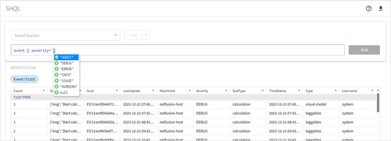The image size is (391, 141).
Task: Select Guid cell EV/11ee9fd44071...
Action: pos(102,104)
